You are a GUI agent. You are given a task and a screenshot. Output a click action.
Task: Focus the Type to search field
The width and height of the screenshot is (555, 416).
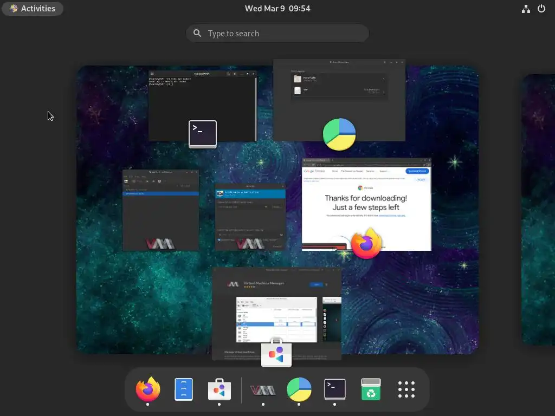(x=277, y=33)
